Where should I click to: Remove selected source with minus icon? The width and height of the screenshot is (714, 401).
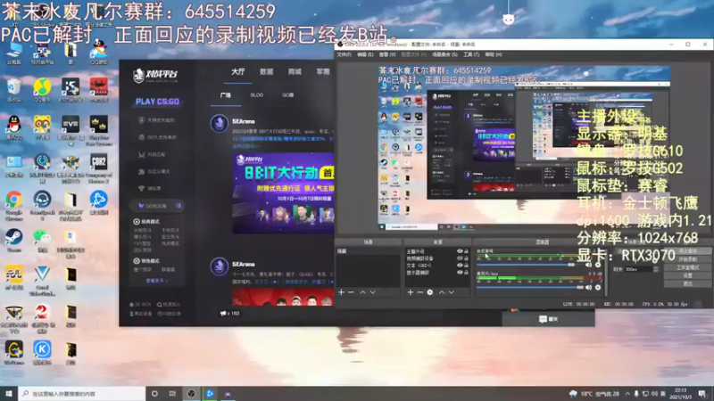[x=419, y=292]
